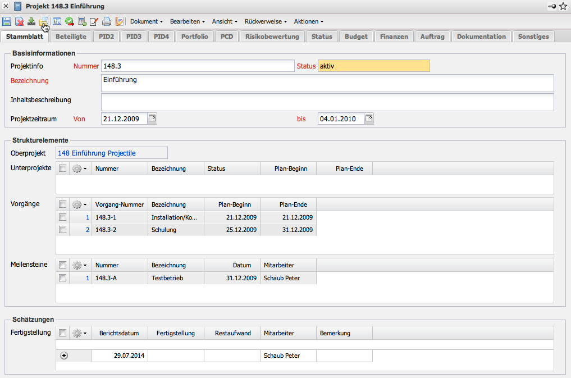
Task: Click the star favorite icon
Action: point(564,6)
